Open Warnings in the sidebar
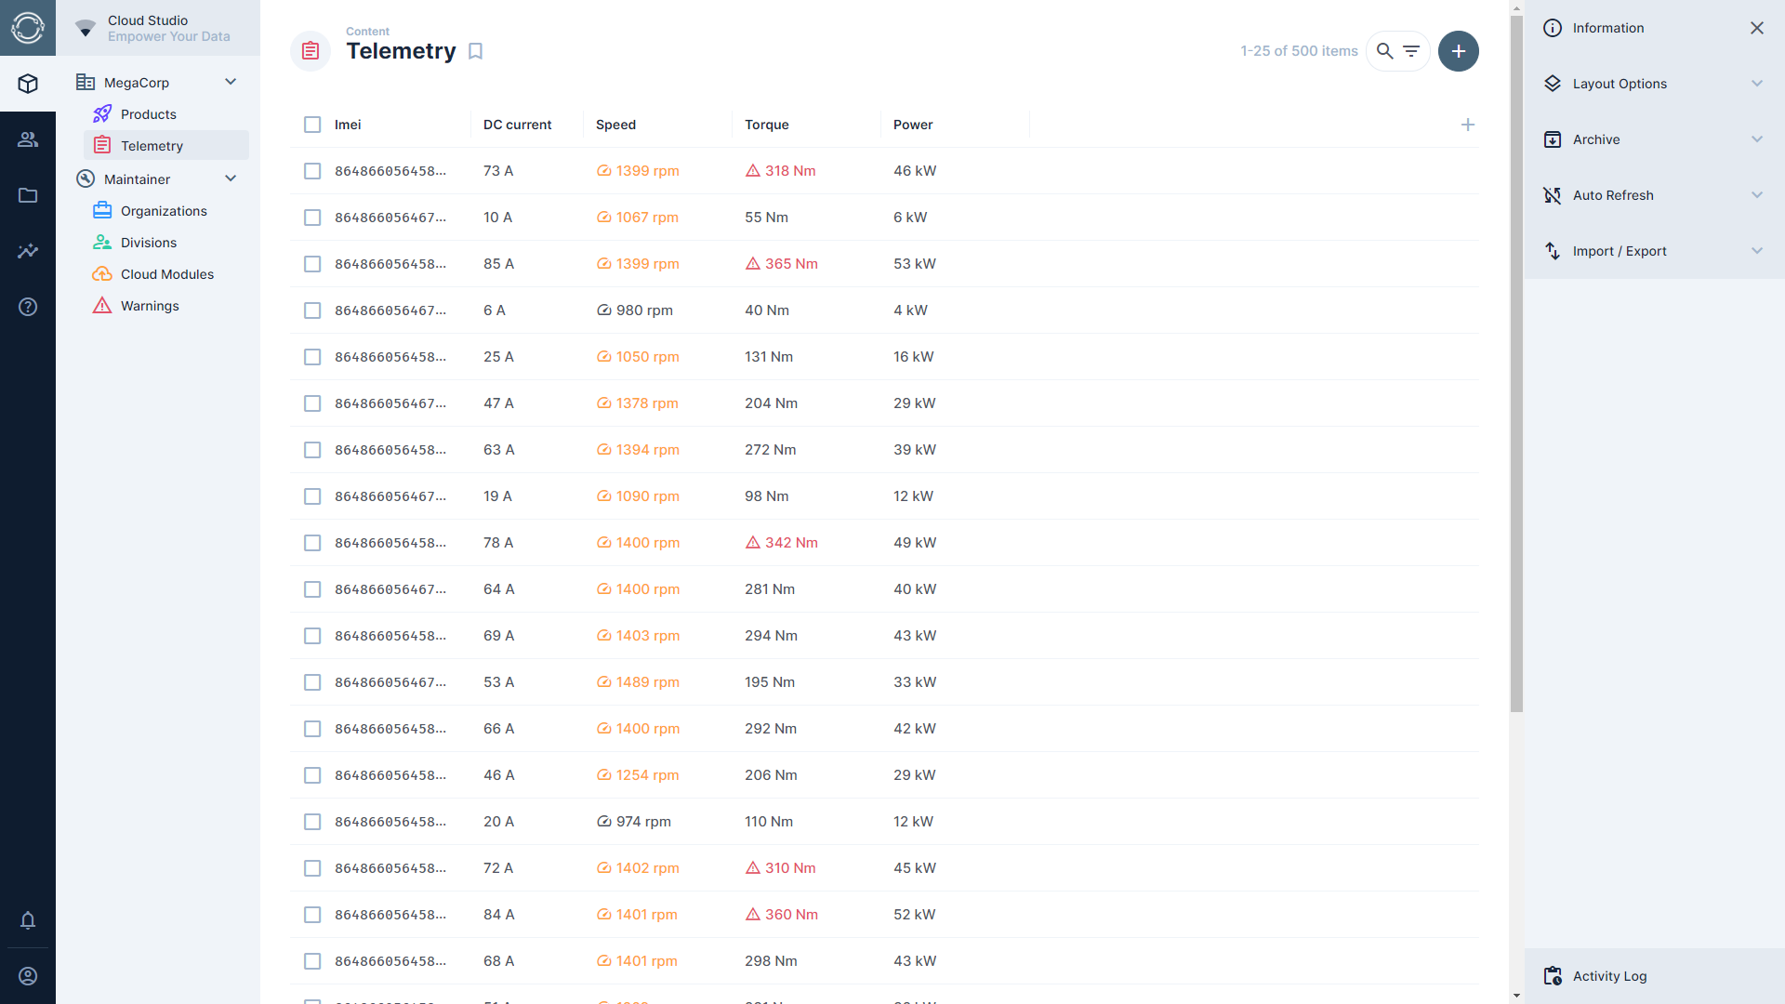Viewport: 1785px width, 1004px height. click(x=166, y=306)
